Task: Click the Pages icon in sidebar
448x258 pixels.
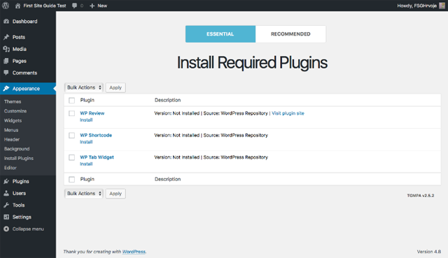Action: (x=6, y=61)
